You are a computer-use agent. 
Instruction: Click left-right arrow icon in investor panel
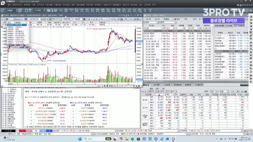143,92
